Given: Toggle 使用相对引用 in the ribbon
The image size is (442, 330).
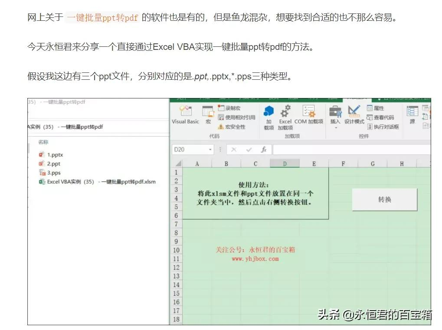Looking at the screenshot, I should tap(237, 117).
